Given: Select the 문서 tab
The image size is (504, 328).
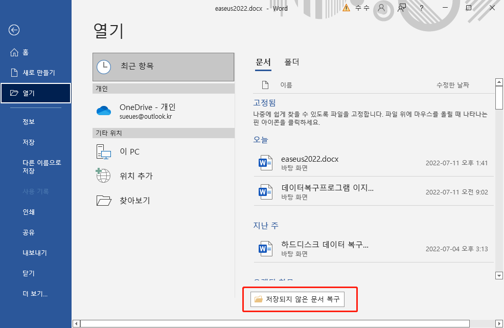Looking at the screenshot, I should [263, 61].
